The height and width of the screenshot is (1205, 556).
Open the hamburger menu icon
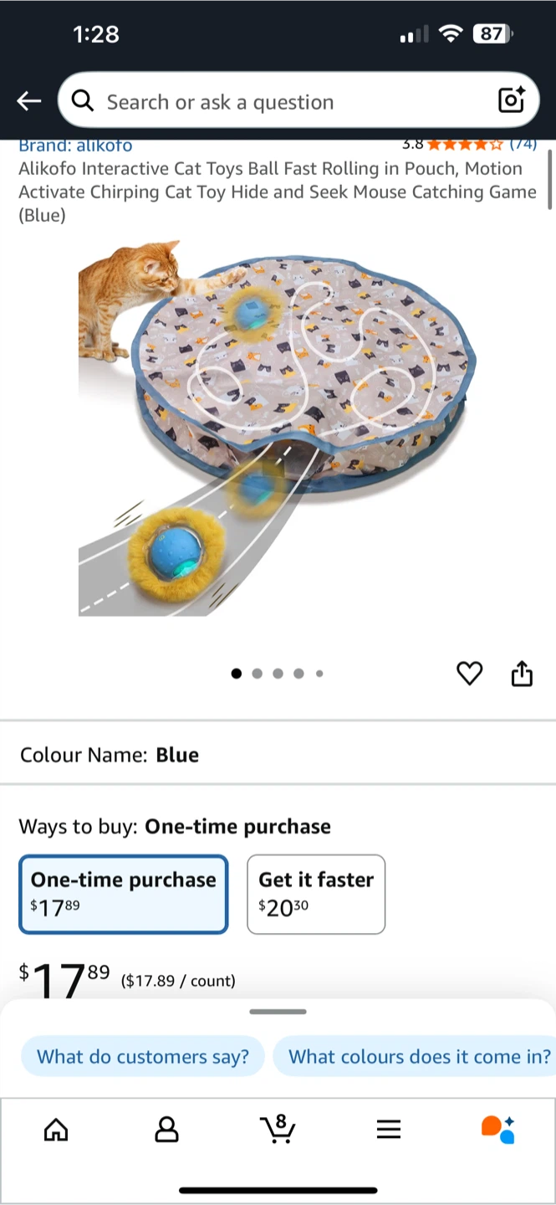pyautogui.click(x=389, y=1130)
